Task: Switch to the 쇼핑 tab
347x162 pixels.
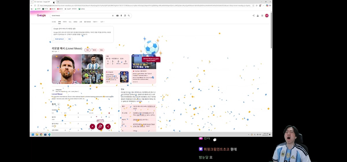Action: tap(81, 22)
